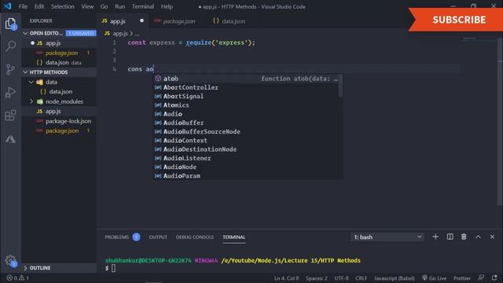This screenshot has height=283, width=503.
Task: Click the Go Live status bar button
Action: pyautogui.click(x=435, y=277)
